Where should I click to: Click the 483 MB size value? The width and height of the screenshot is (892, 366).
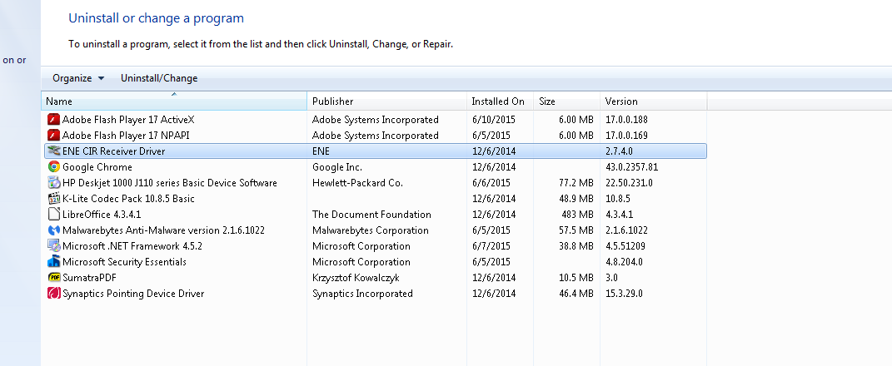(577, 215)
